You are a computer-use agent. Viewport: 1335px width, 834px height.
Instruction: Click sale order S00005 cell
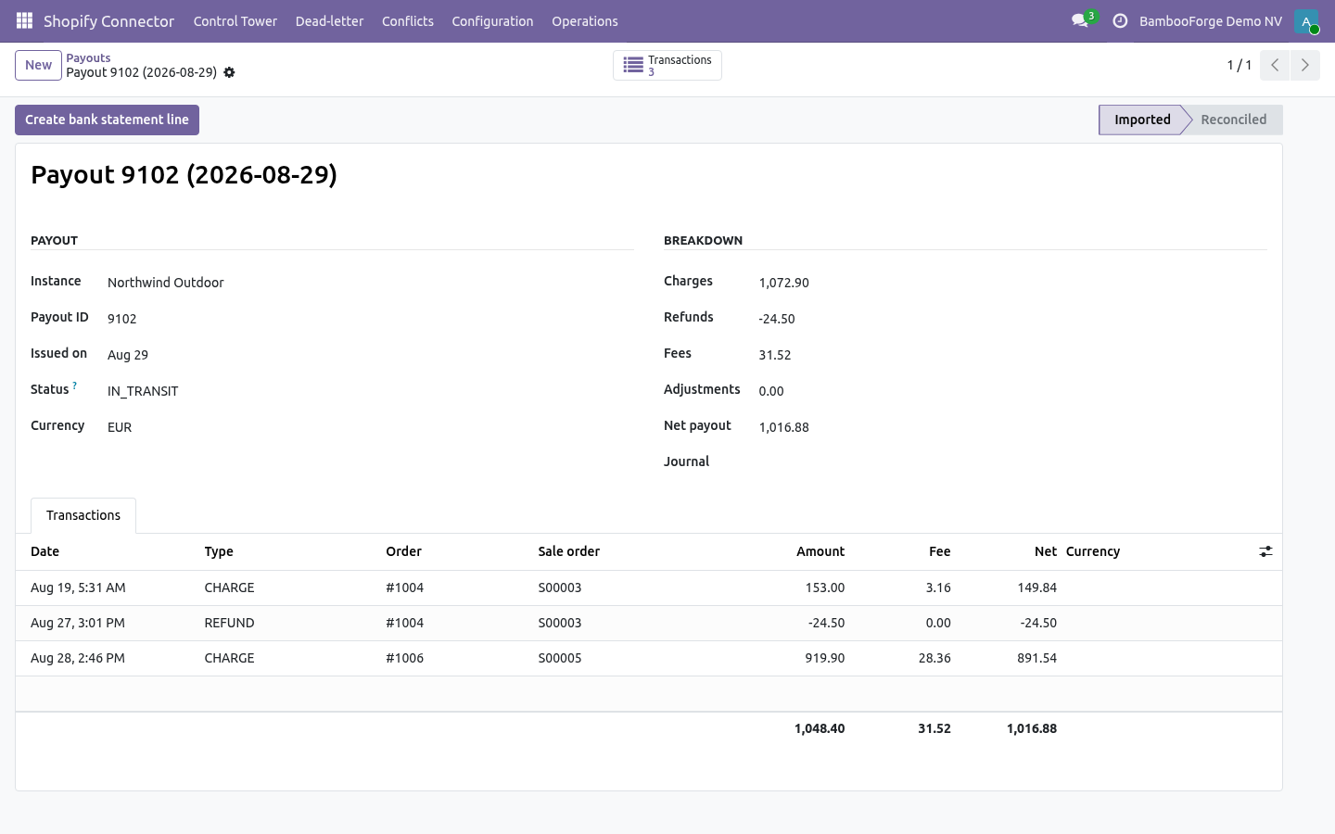click(560, 658)
